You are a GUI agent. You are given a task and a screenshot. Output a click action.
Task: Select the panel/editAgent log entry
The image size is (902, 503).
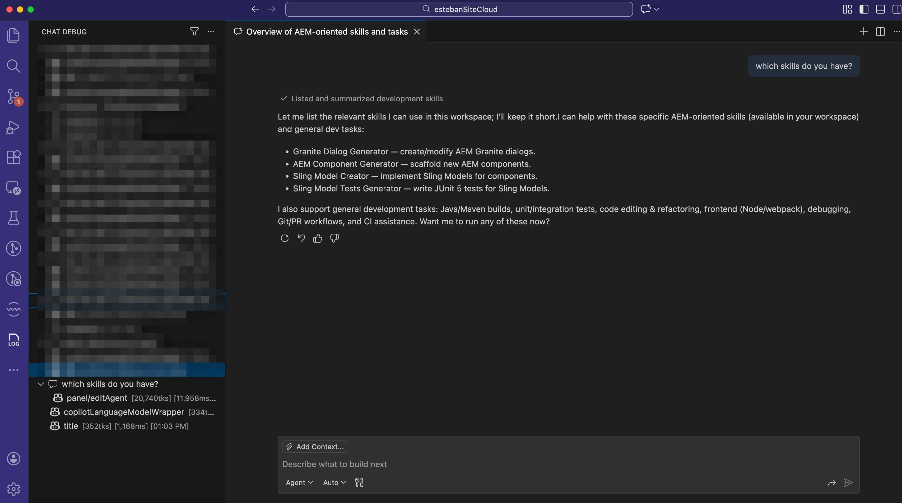(x=97, y=398)
